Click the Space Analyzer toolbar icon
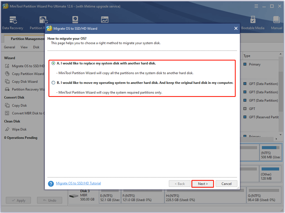The height and width of the screenshot is (213, 285). [x=105, y=20]
